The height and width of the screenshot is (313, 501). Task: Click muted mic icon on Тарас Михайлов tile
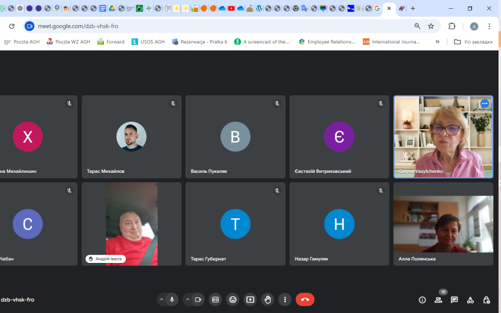[x=173, y=103]
